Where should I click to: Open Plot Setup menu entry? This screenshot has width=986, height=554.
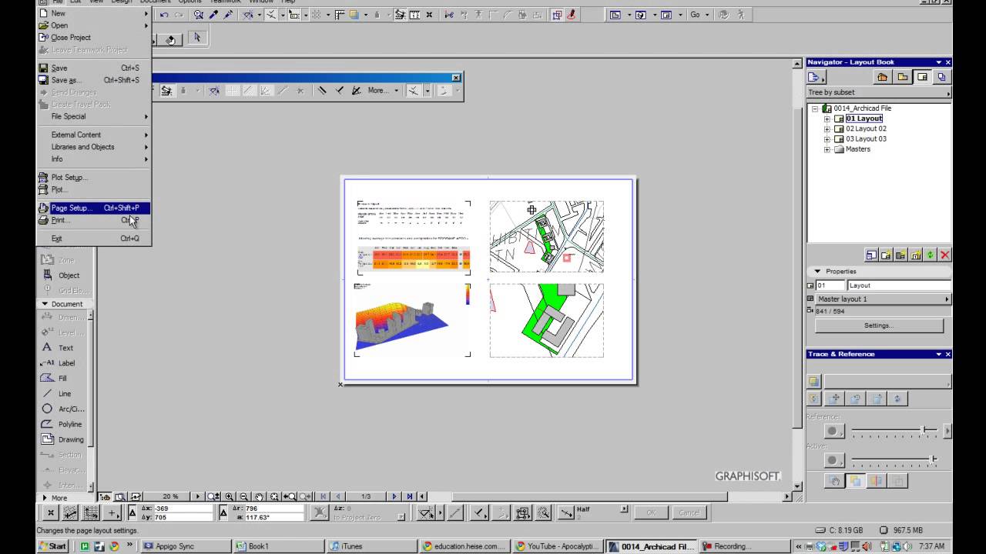pyautogui.click(x=93, y=177)
